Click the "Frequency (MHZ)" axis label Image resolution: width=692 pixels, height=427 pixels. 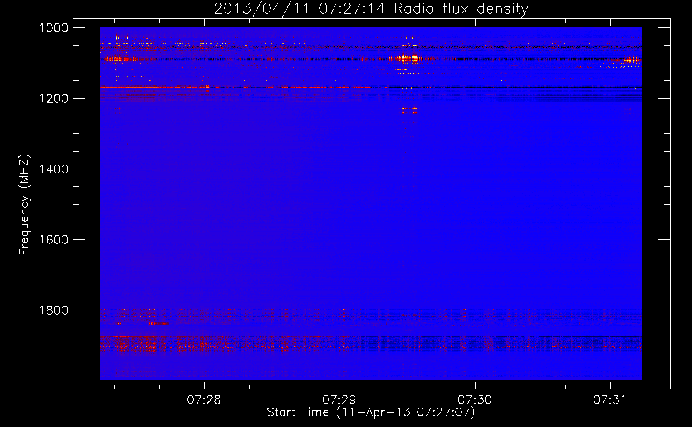[x=24, y=205]
